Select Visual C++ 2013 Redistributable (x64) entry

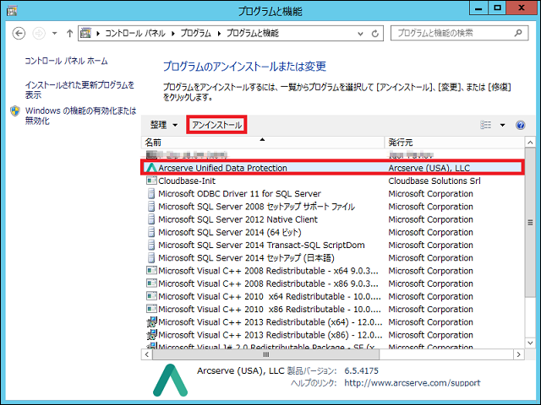pos(270,322)
